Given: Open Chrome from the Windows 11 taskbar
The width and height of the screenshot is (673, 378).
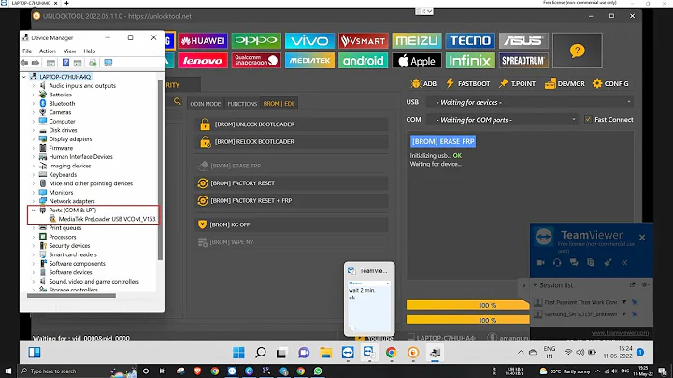Looking at the screenshot, I should pos(391,353).
